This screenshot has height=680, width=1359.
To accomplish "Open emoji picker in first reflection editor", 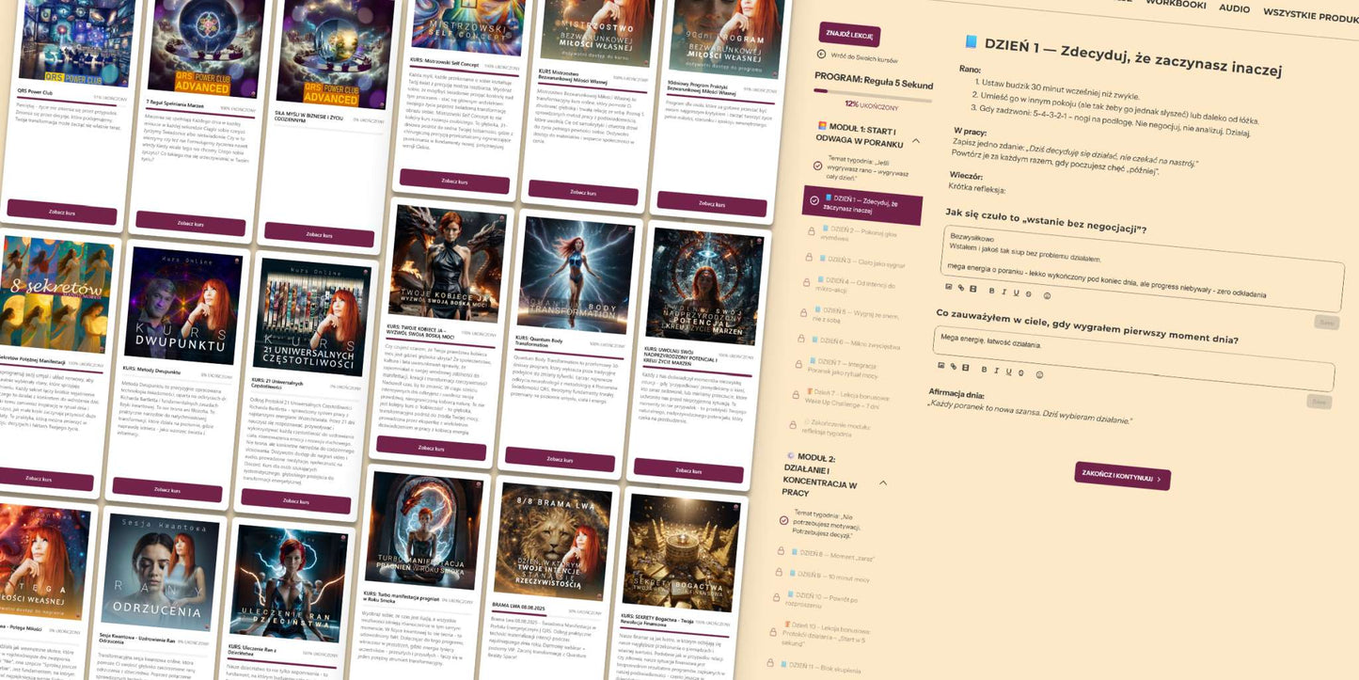I will 1047,295.
